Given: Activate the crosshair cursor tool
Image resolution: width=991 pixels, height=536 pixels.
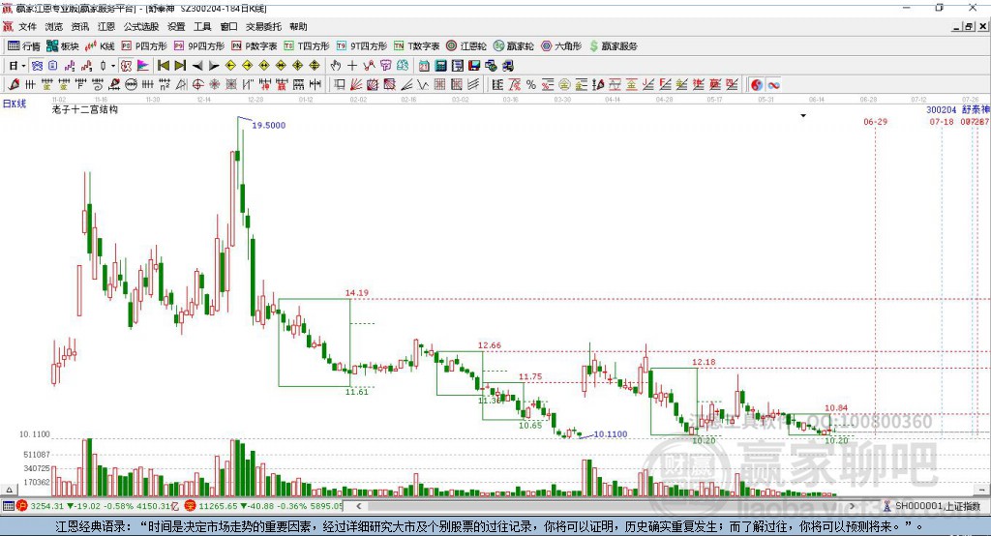Looking at the screenshot, I should [x=352, y=66].
